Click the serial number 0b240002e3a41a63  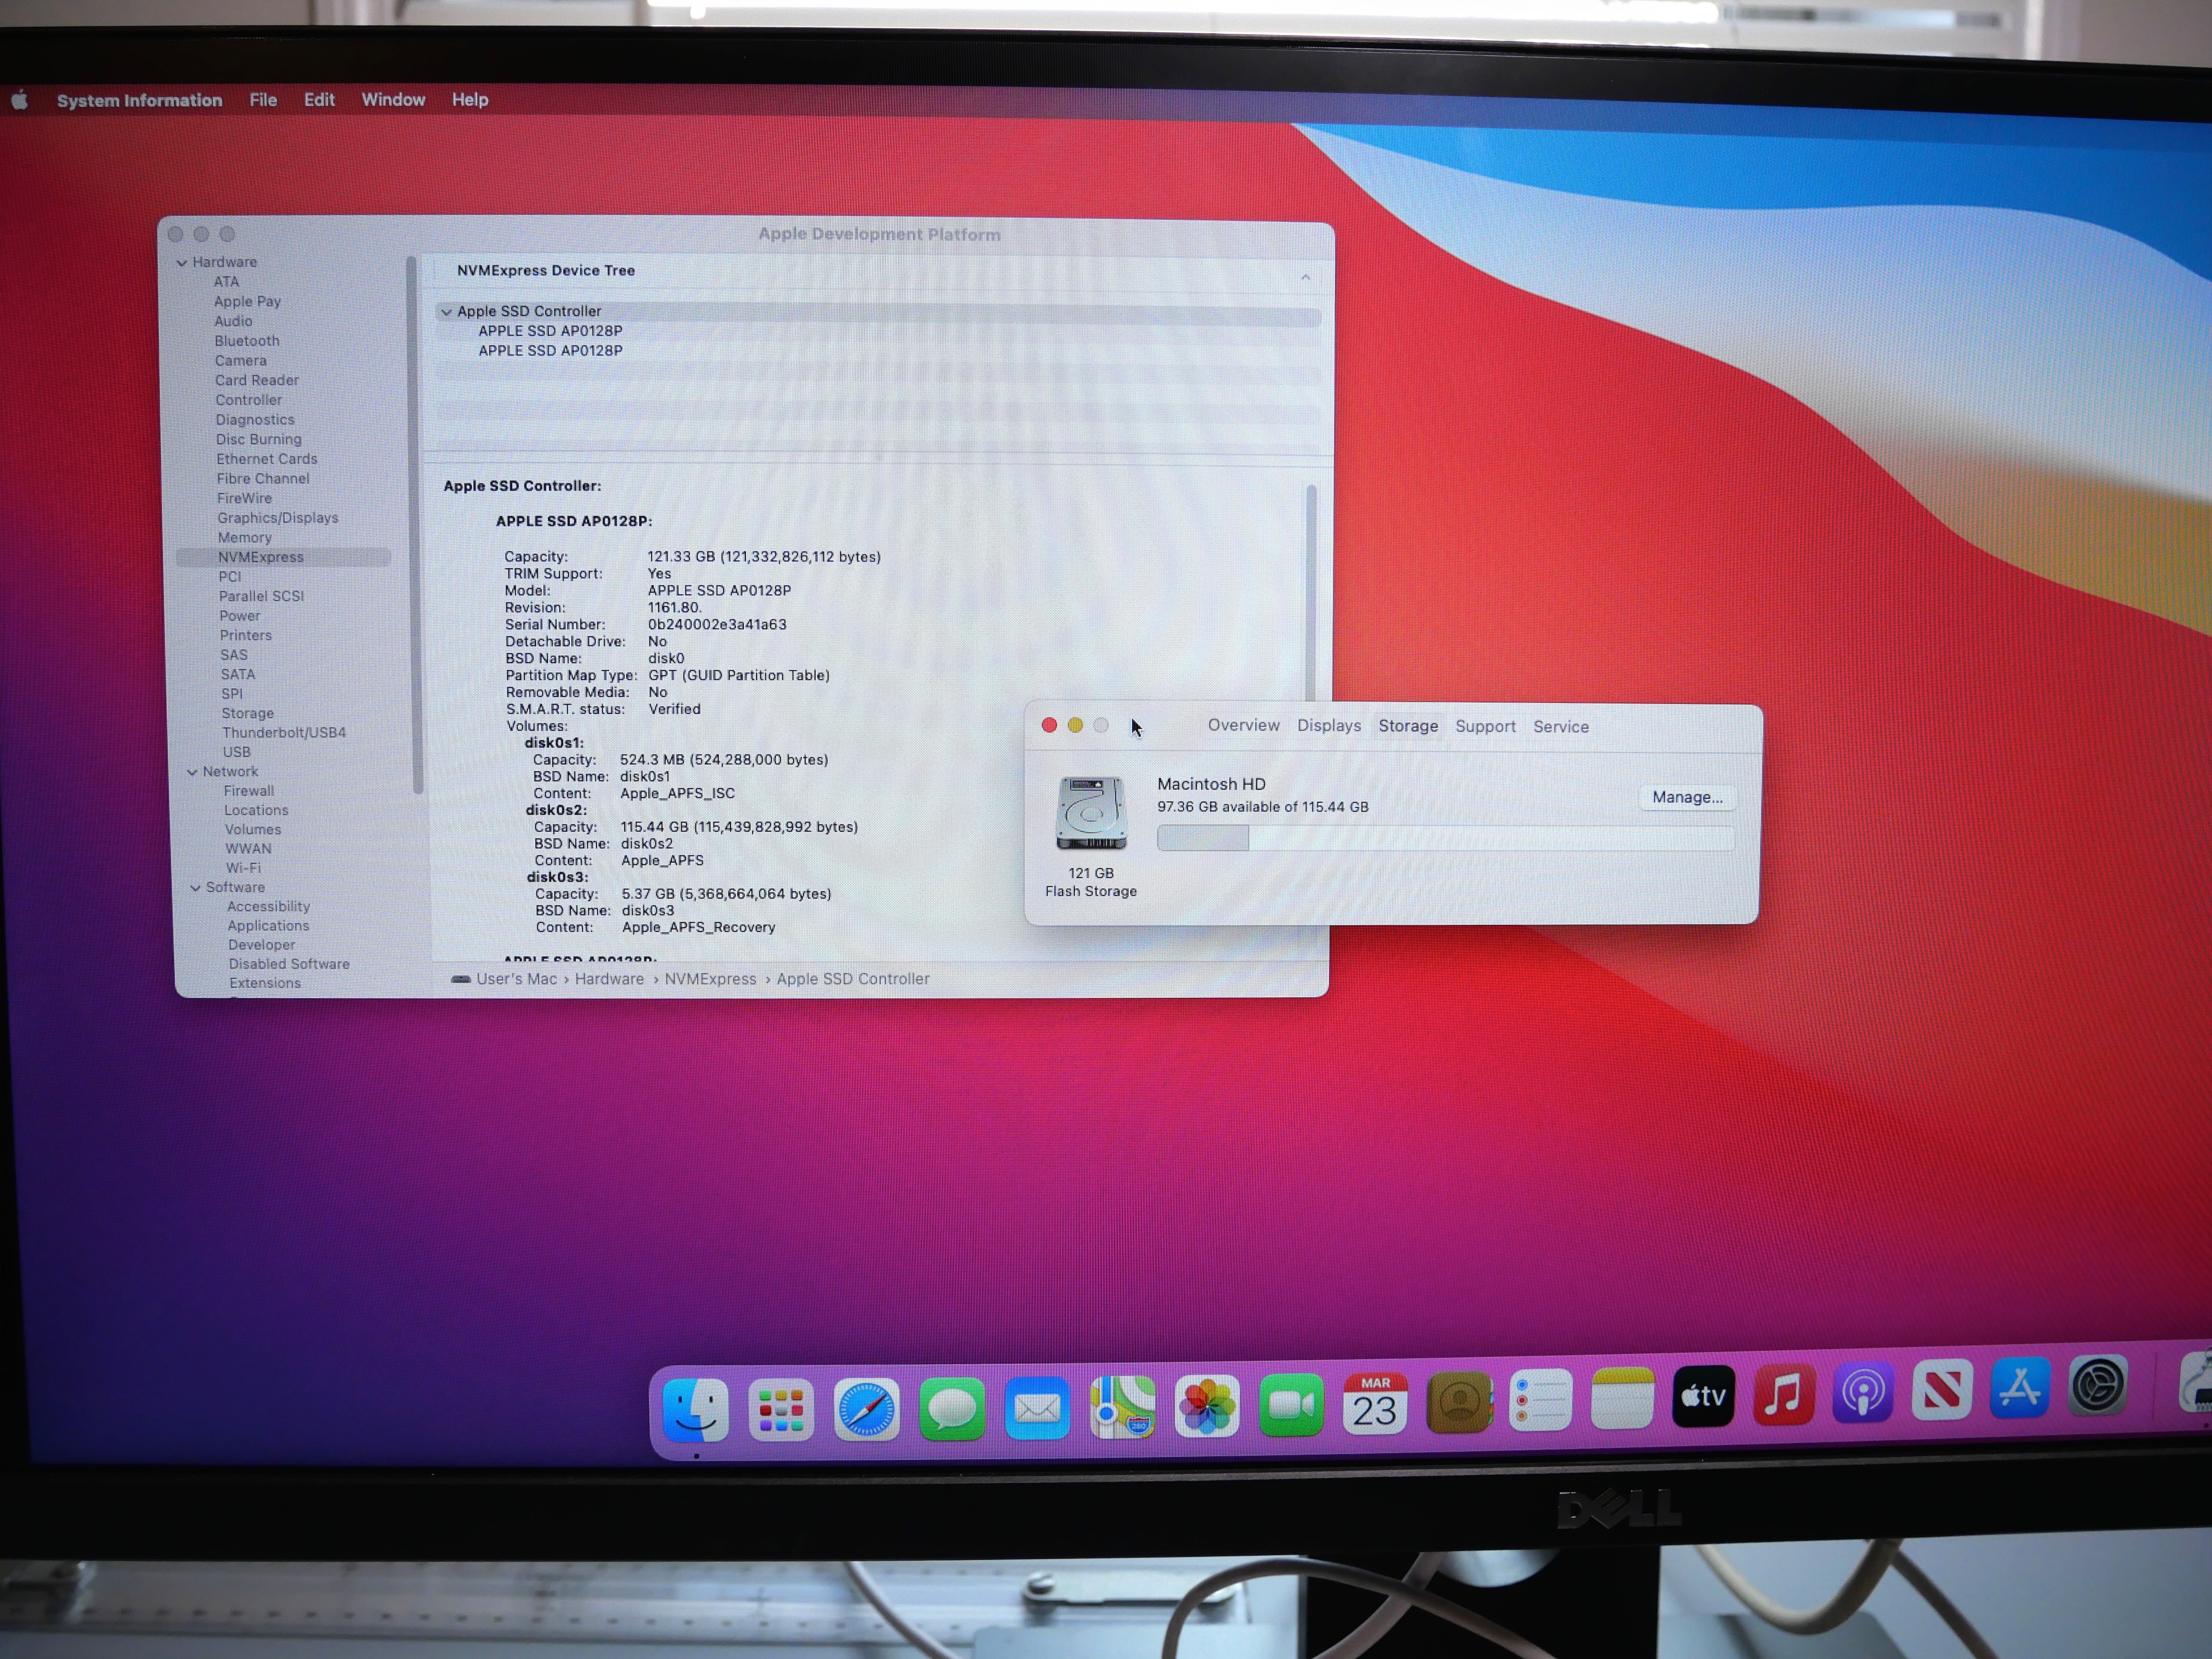(x=717, y=625)
